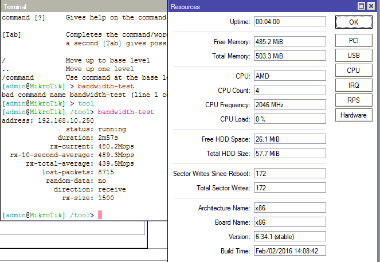Open the CPU details window
Screen dimensions: 380x262
coord(354,71)
